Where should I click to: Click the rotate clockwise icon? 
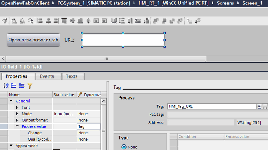[x=14, y=21]
